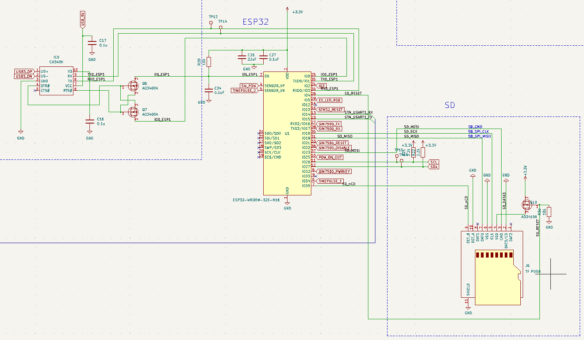Click the TF PUSH value text
The height and width of the screenshot is (340, 584).
[533, 271]
